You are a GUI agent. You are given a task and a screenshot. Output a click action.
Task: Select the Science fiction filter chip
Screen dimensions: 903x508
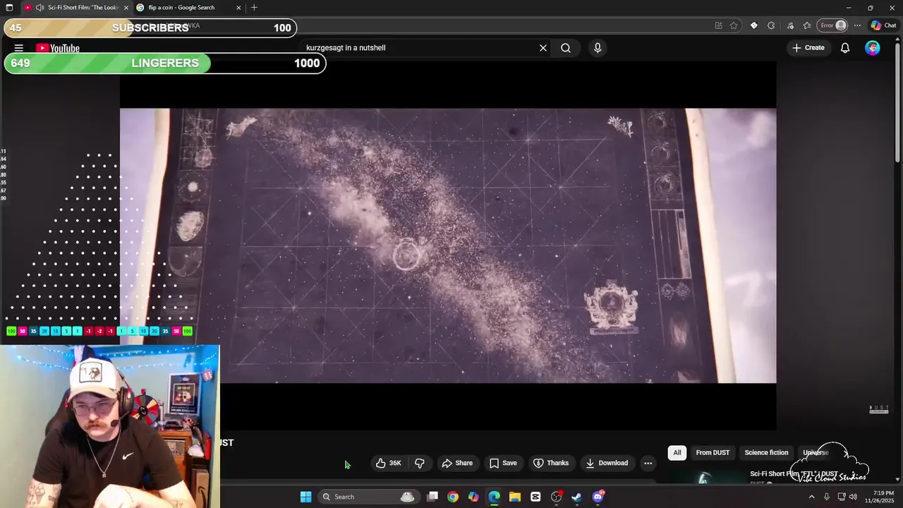(x=766, y=453)
